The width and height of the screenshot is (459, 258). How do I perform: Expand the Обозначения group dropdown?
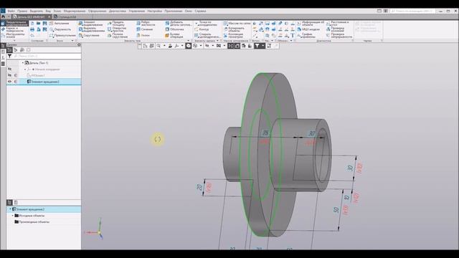coord(291,41)
